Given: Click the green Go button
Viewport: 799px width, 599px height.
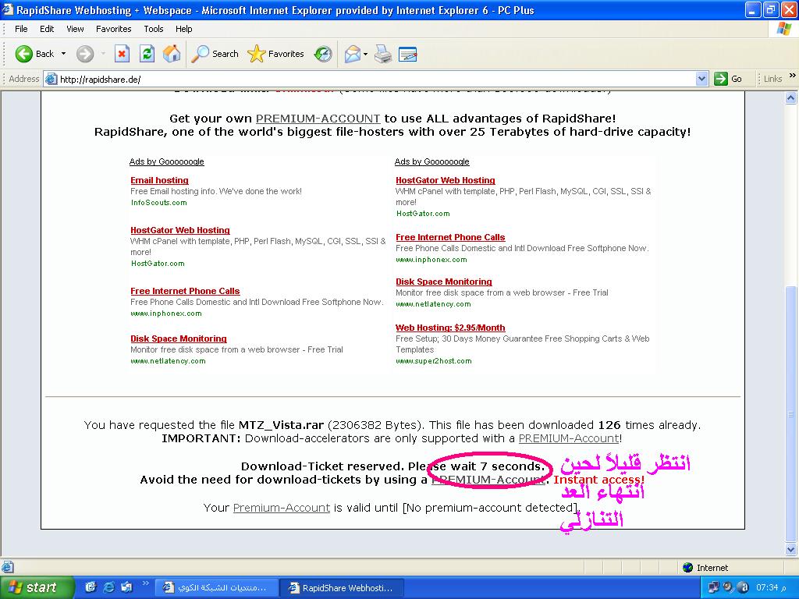Looking at the screenshot, I should click(x=728, y=79).
